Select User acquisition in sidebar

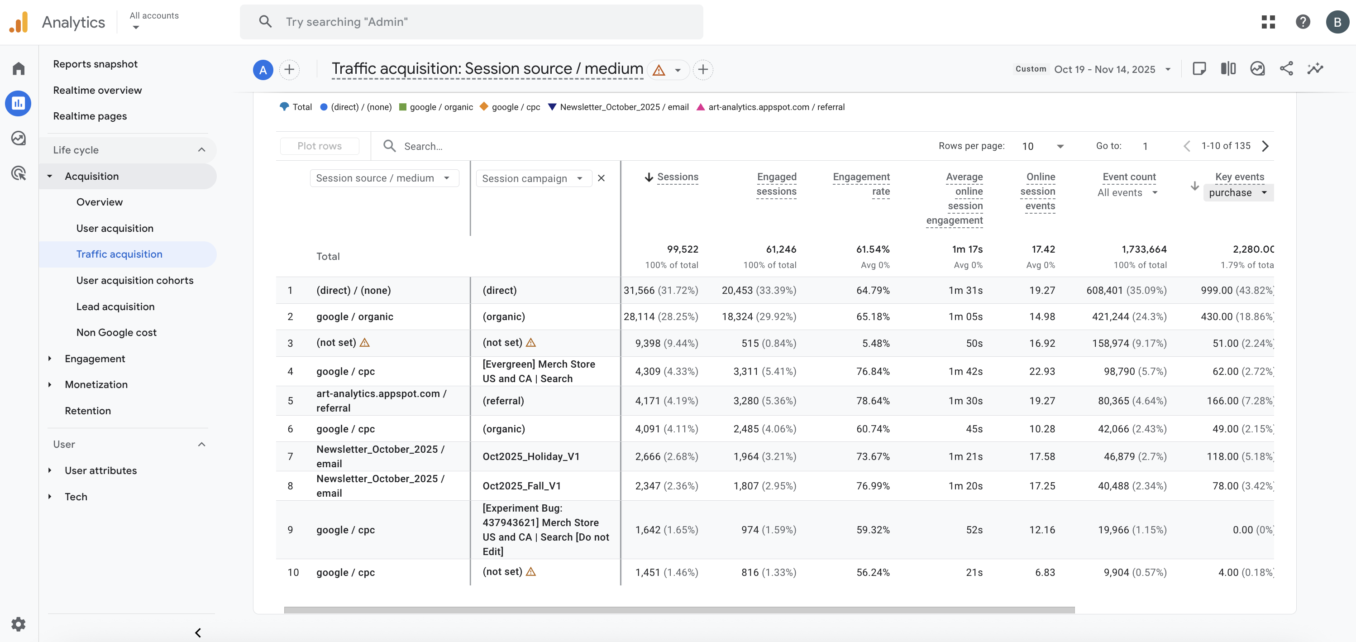coord(115,228)
